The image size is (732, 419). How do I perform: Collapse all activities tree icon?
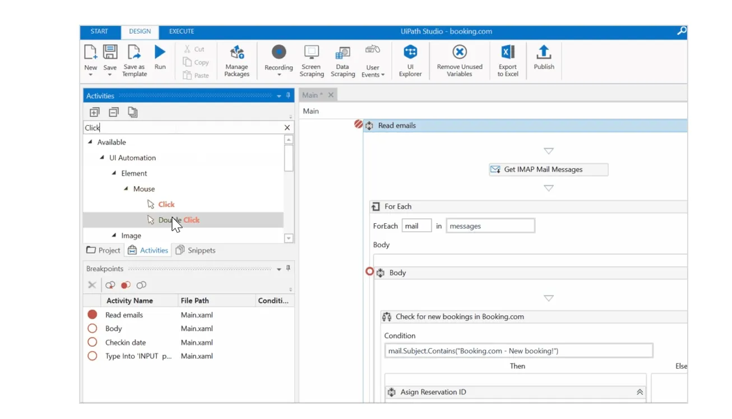[113, 112]
